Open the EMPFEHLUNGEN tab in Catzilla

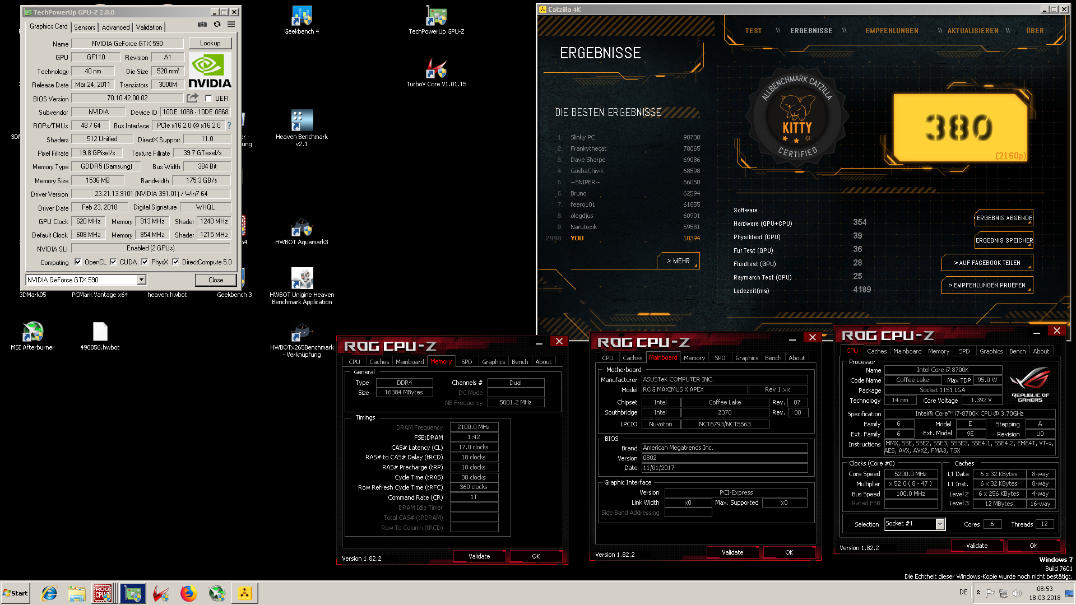[892, 31]
